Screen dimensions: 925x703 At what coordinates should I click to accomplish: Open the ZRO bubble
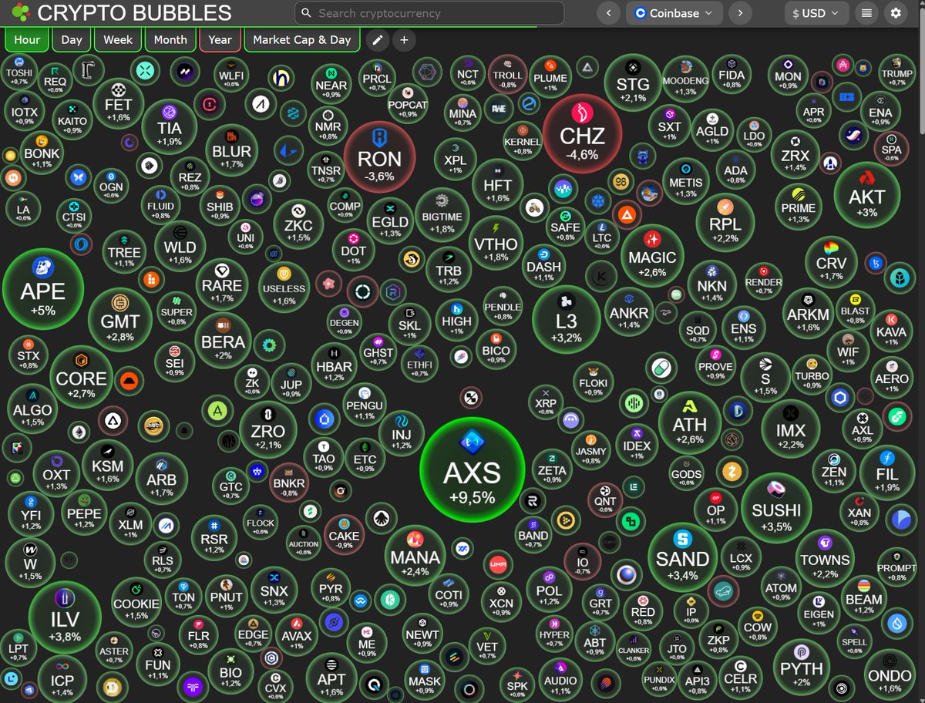tap(267, 430)
